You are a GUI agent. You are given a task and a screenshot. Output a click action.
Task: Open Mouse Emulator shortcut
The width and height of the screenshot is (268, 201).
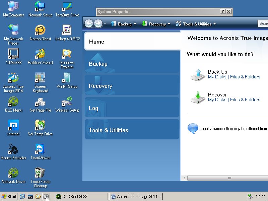tap(13, 152)
